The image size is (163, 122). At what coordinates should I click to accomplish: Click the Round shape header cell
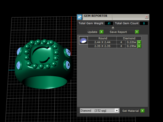[x=102, y=38]
